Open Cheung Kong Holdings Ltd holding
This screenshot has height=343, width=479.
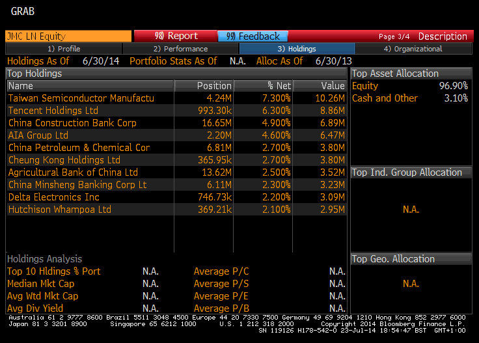pyautogui.click(x=64, y=160)
